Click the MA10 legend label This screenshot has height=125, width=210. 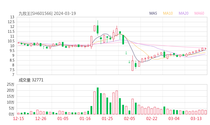(x=168, y=13)
